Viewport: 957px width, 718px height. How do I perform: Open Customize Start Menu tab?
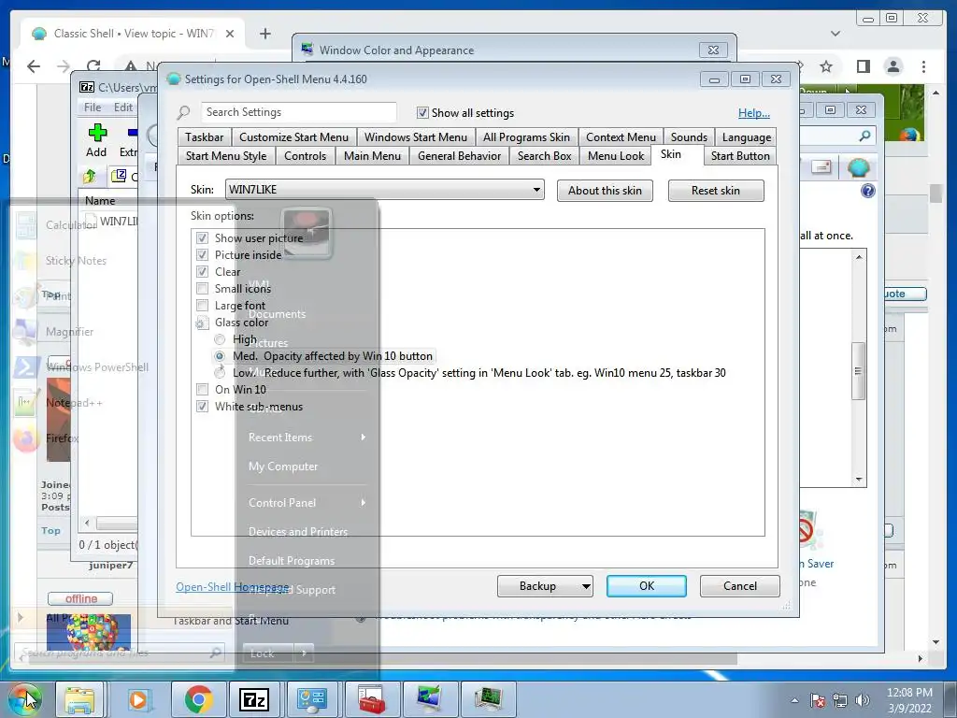[294, 137]
